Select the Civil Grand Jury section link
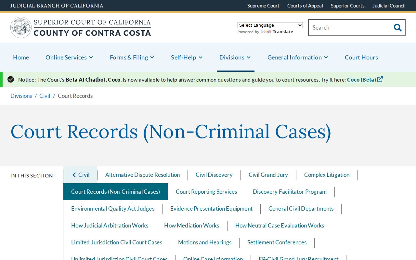The image size is (416, 260). pyautogui.click(x=268, y=175)
